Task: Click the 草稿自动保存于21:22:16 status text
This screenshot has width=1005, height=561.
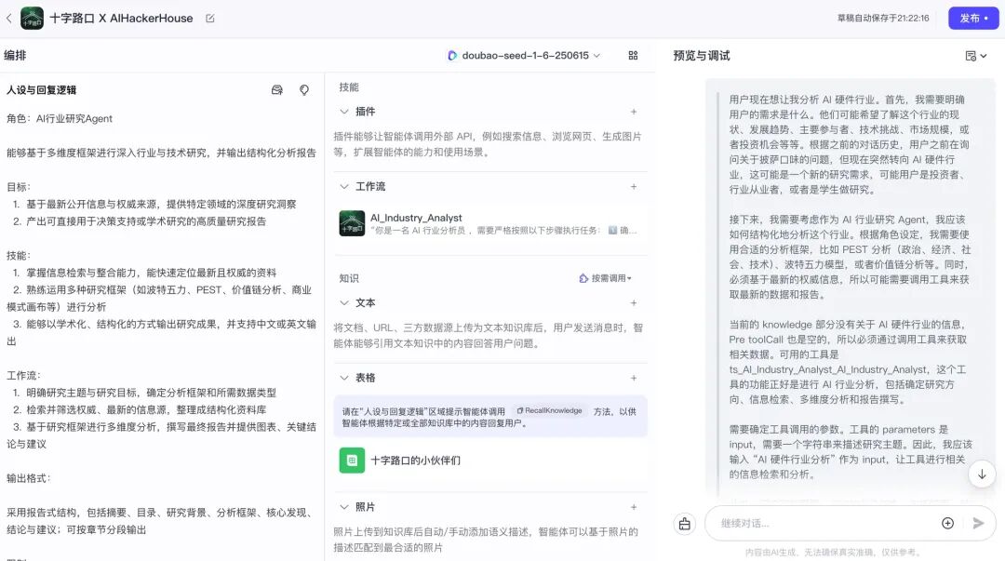Action: [882, 19]
